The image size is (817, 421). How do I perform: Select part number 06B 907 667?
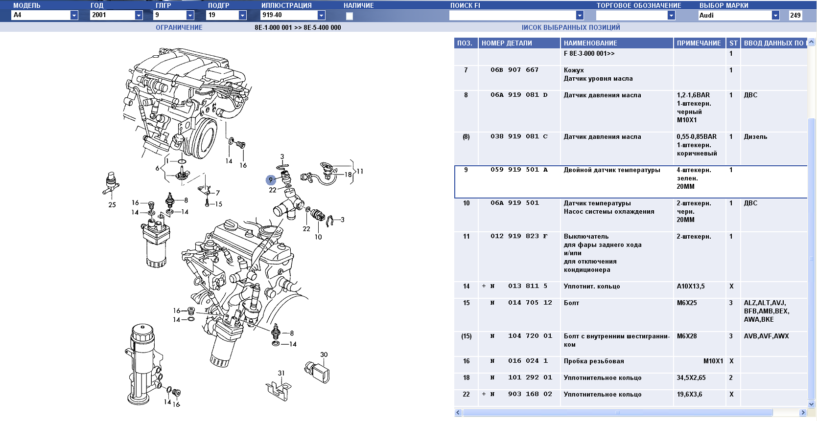pyautogui.click(x=514, y=70)
